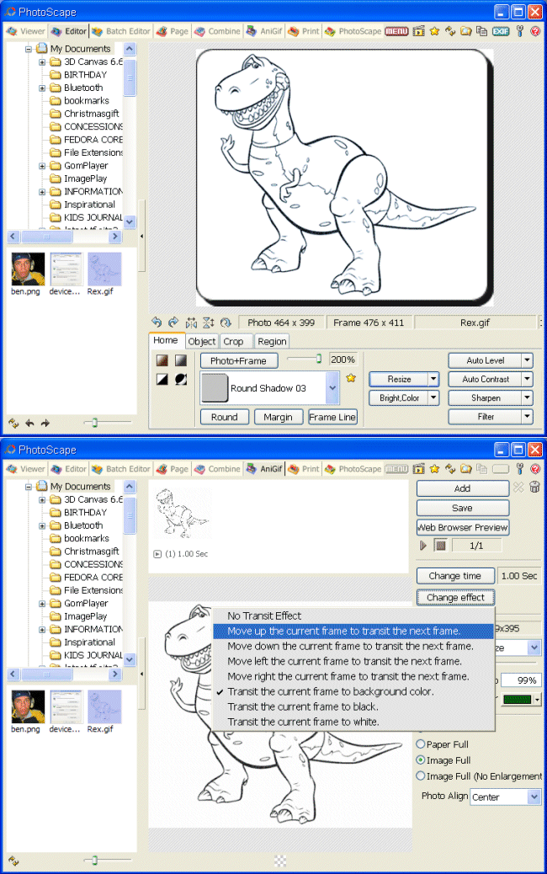Viewport: 547px width, 874px height.
Task: Click negative invert icon in Editor Home tab
Action: pos(181,380)
